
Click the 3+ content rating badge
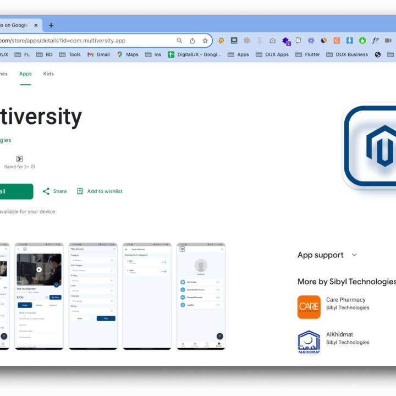coord(19,159)
